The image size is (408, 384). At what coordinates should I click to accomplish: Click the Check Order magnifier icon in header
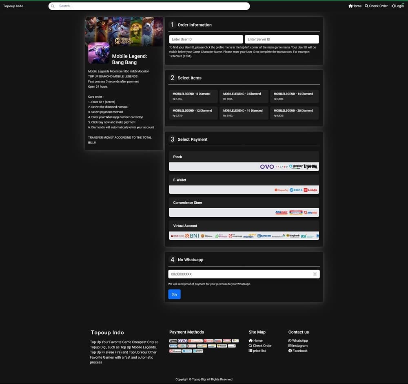tap(366, 6)
